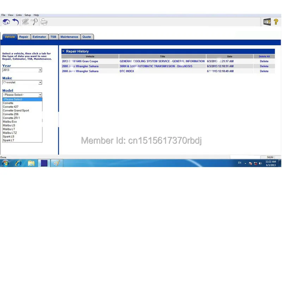Click the Show desktop button

pos(280,163)
